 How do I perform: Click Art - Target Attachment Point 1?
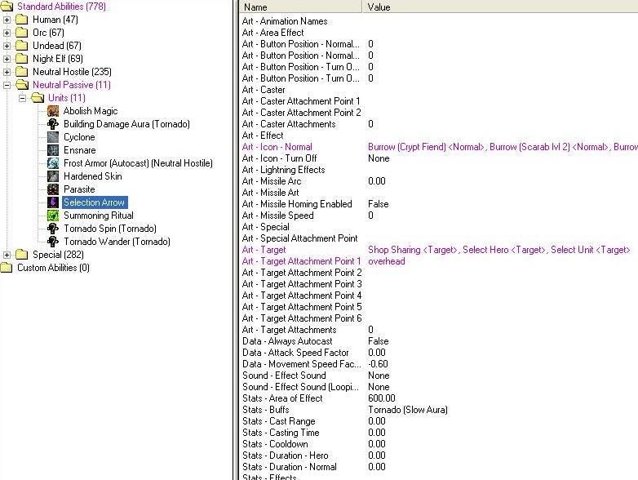click(x=302, y=261)
